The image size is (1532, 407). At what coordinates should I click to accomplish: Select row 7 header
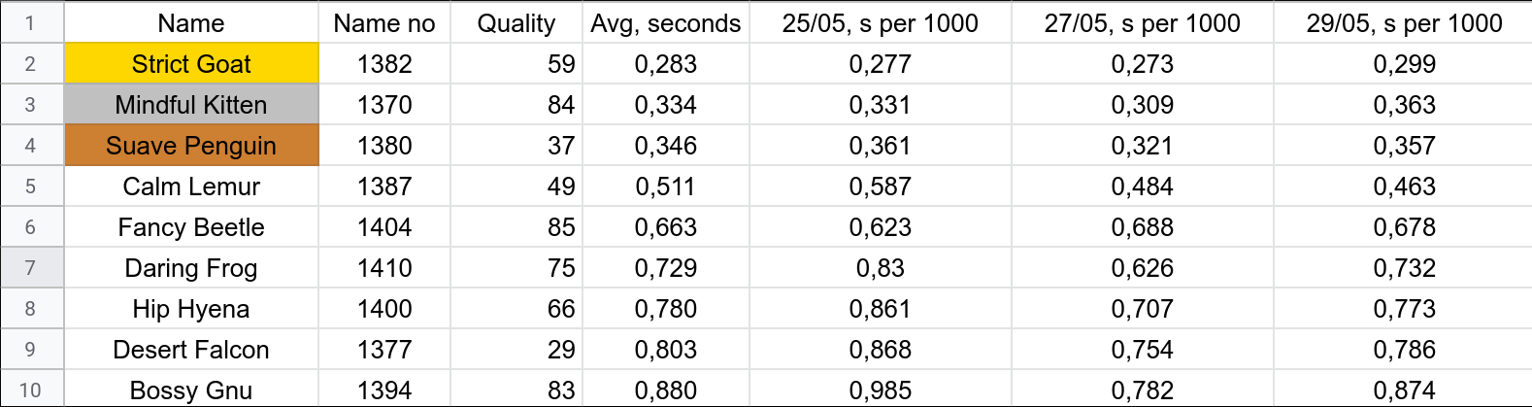[31, 268]
